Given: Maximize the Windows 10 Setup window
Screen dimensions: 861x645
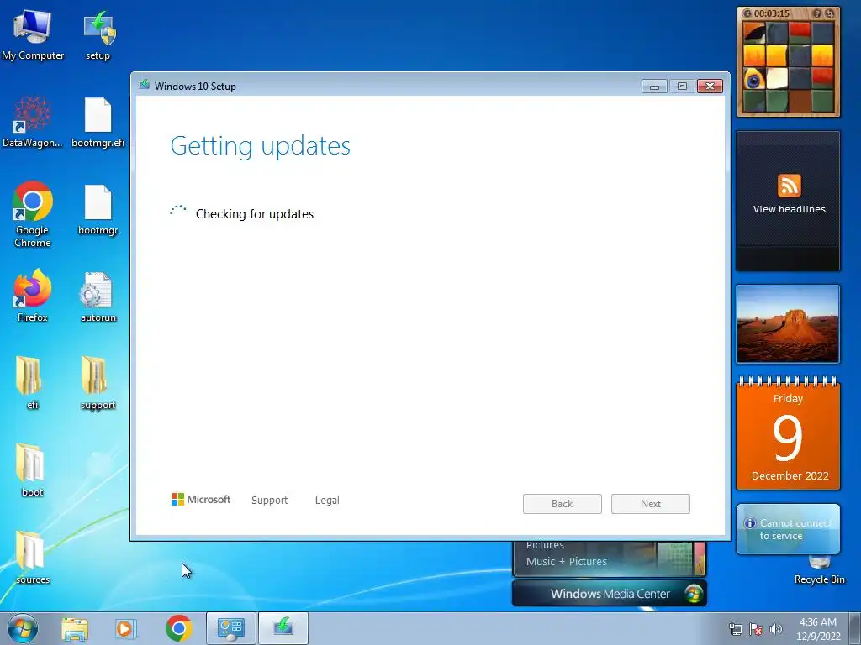Looking at the screenshot, I should click(x=682, y=87).
